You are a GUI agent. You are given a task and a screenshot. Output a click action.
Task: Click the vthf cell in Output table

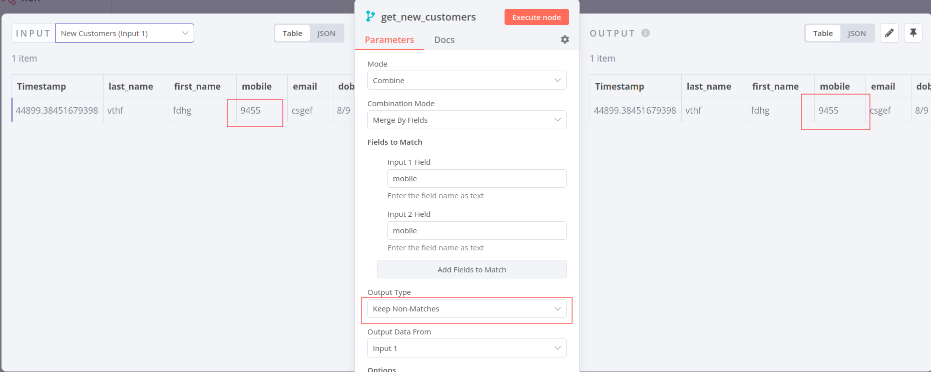click(x=714, y=110)
